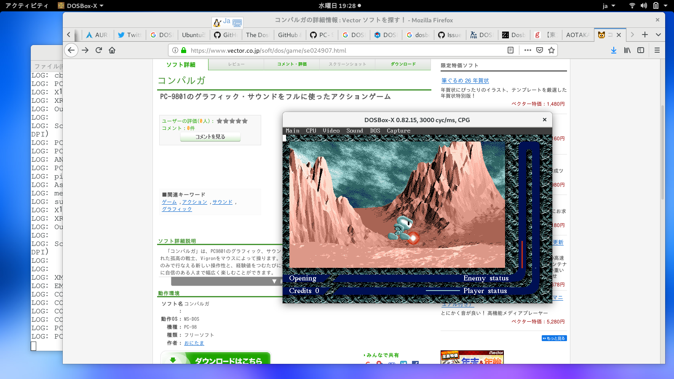674x379 pixels.
Task: List all tabs with the dropdown arrow
Action: coord(658,35)
